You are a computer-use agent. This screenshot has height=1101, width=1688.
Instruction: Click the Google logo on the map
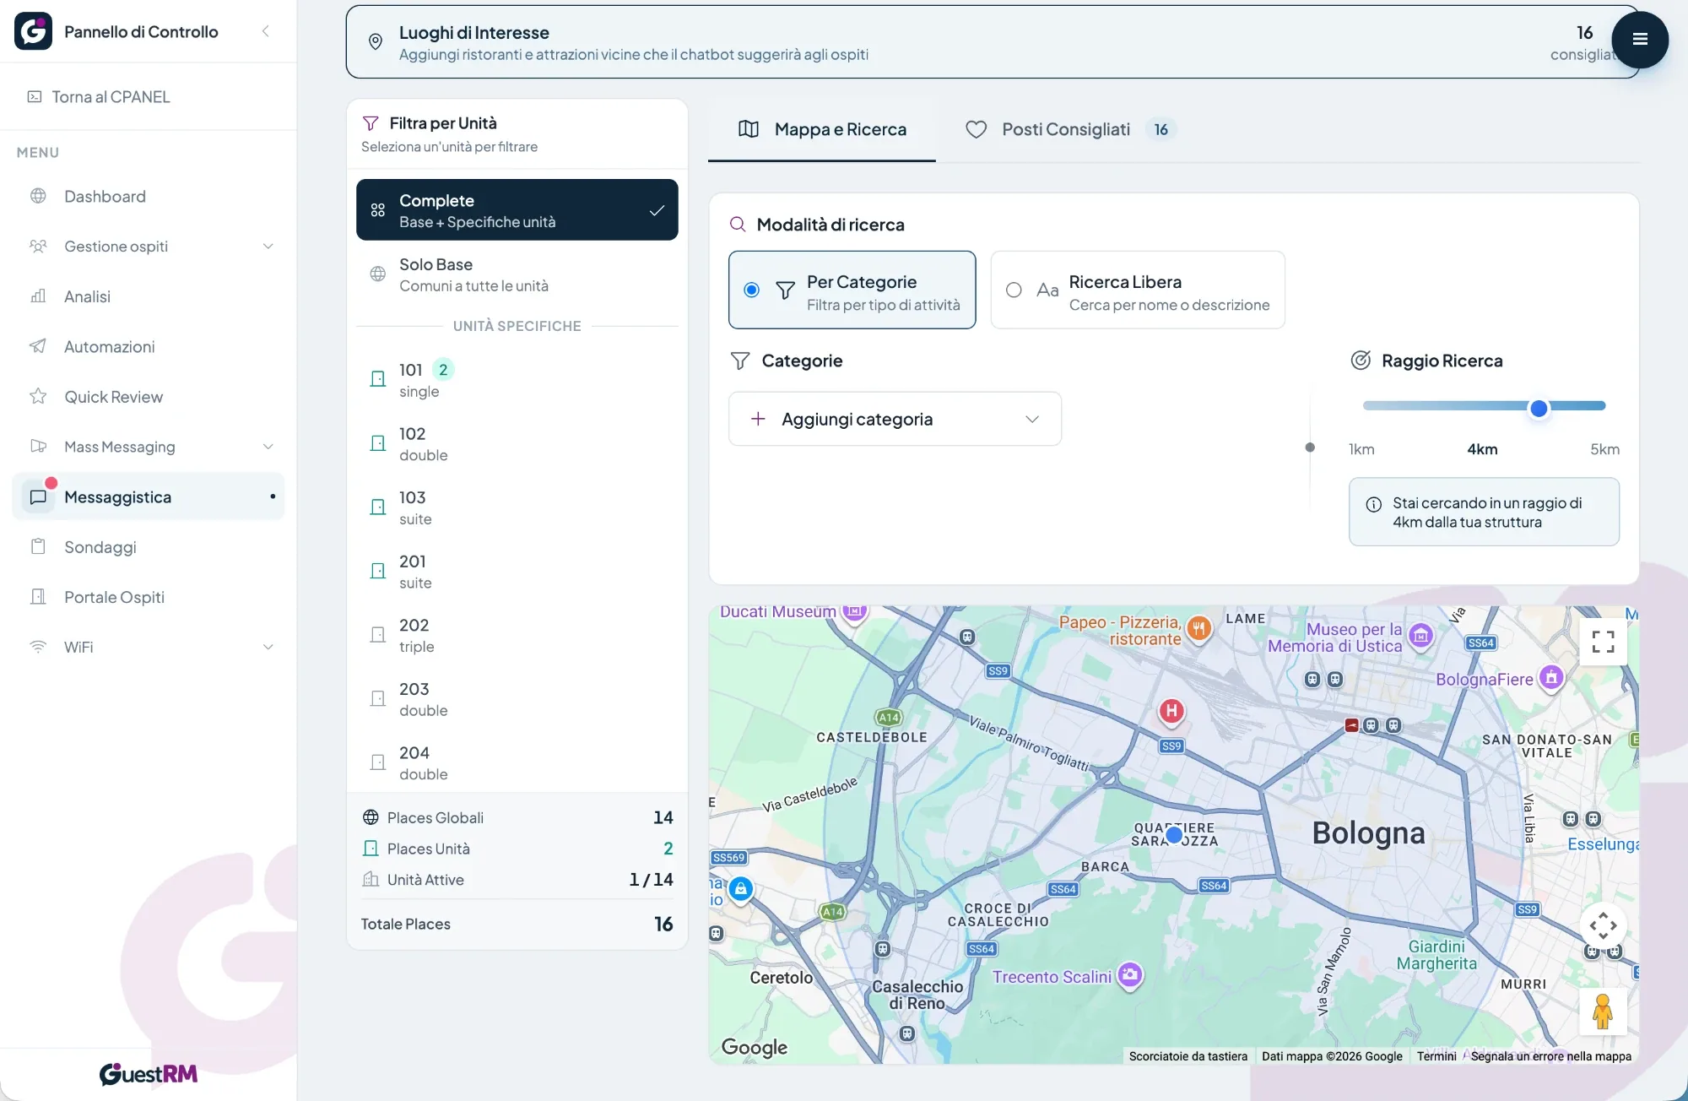click(x=755, y=1047)
